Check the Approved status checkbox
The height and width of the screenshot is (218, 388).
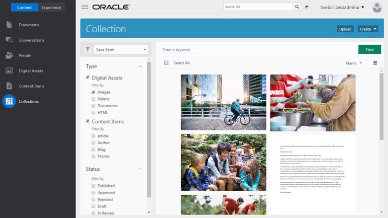click(94, 192)
